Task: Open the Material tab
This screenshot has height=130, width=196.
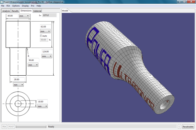Action: click(x=37, y=11)
